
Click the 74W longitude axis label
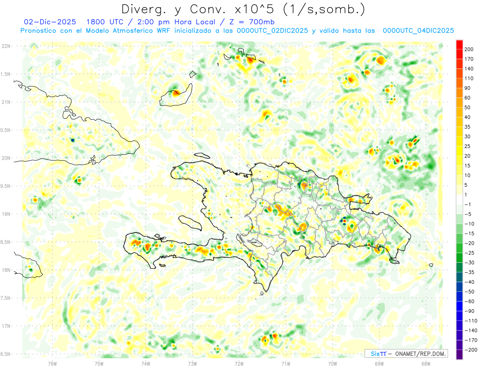point(146,363)
